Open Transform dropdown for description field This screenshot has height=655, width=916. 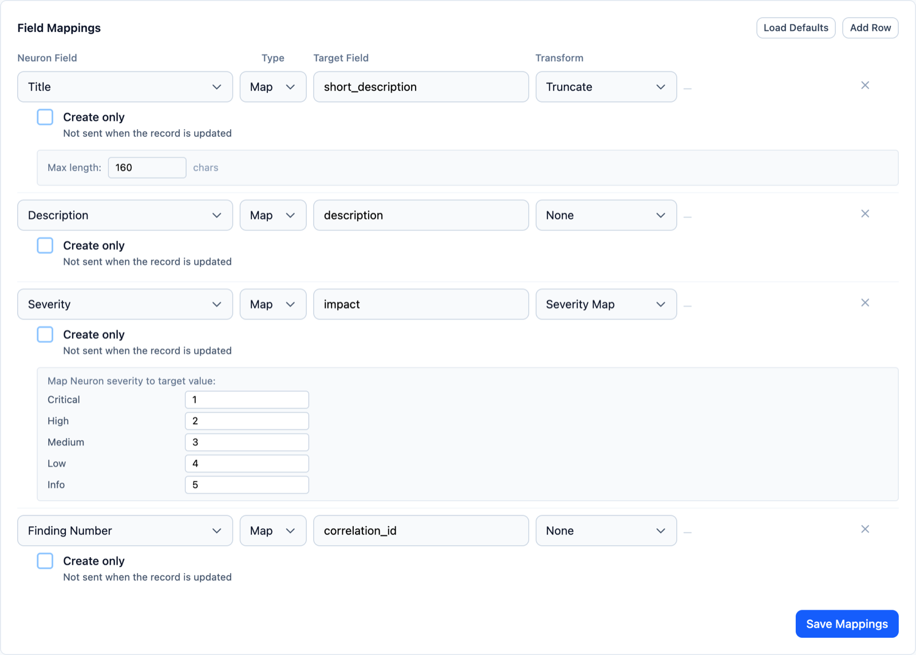pos(606,215)
